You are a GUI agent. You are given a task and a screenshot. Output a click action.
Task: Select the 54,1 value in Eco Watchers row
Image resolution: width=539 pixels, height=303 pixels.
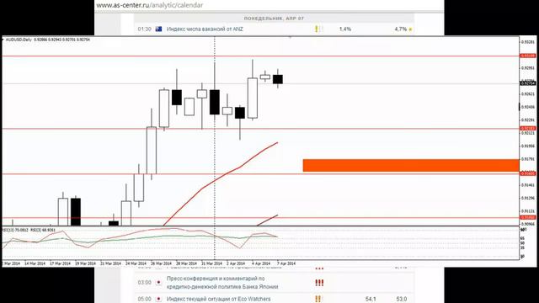coord(371,299)
